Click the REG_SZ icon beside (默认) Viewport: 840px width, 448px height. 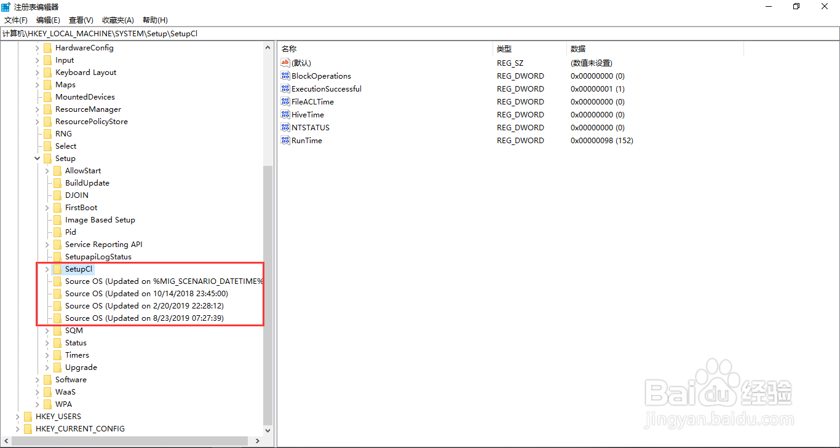click(x=285, y=63)
